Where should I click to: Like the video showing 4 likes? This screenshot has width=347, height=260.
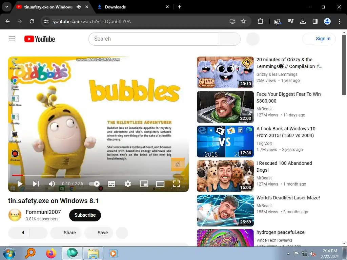click(19, 233)
